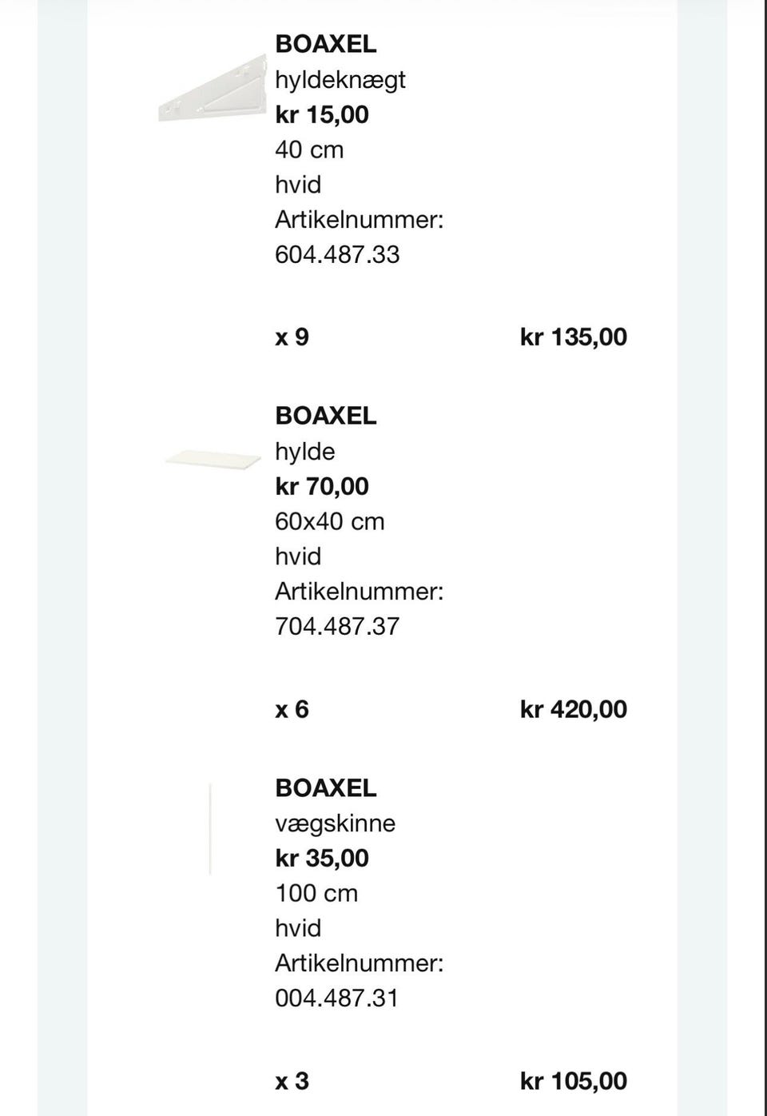Click the kr 135,00 line total
767x1116 pixels.
coord(574,337)
